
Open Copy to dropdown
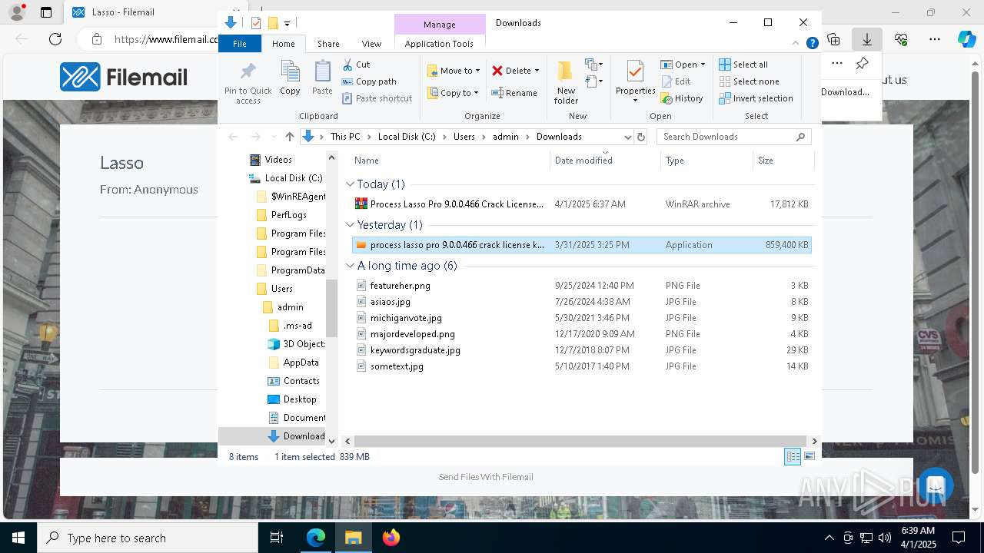[x=453, y=93]
